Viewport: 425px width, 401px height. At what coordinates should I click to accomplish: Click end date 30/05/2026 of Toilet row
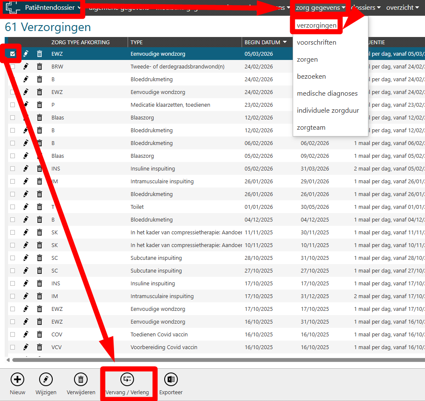pyautogui.click(x=315, y=207)
